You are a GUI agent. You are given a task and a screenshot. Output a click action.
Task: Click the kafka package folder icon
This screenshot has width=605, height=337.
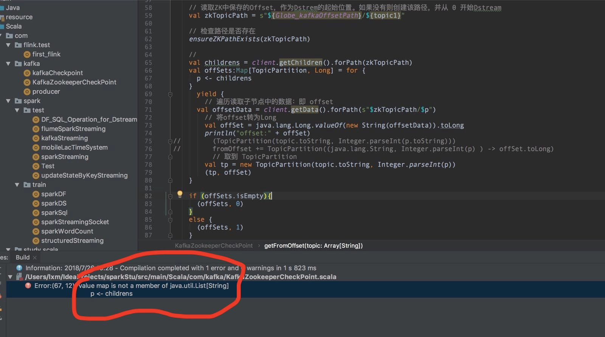[18, 63]
